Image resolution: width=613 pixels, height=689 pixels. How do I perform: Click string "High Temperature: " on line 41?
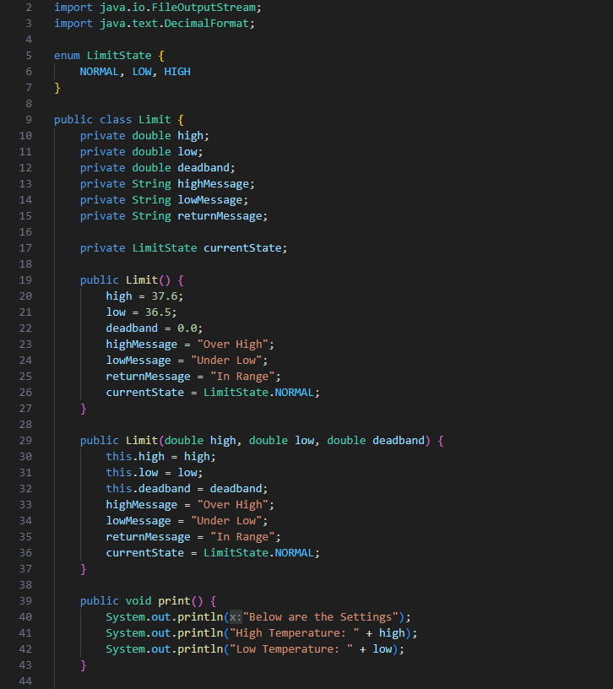pyautogui.click(x=295, y=633)
